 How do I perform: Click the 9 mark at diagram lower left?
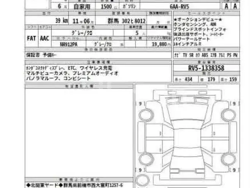click(x=140, y=170)
